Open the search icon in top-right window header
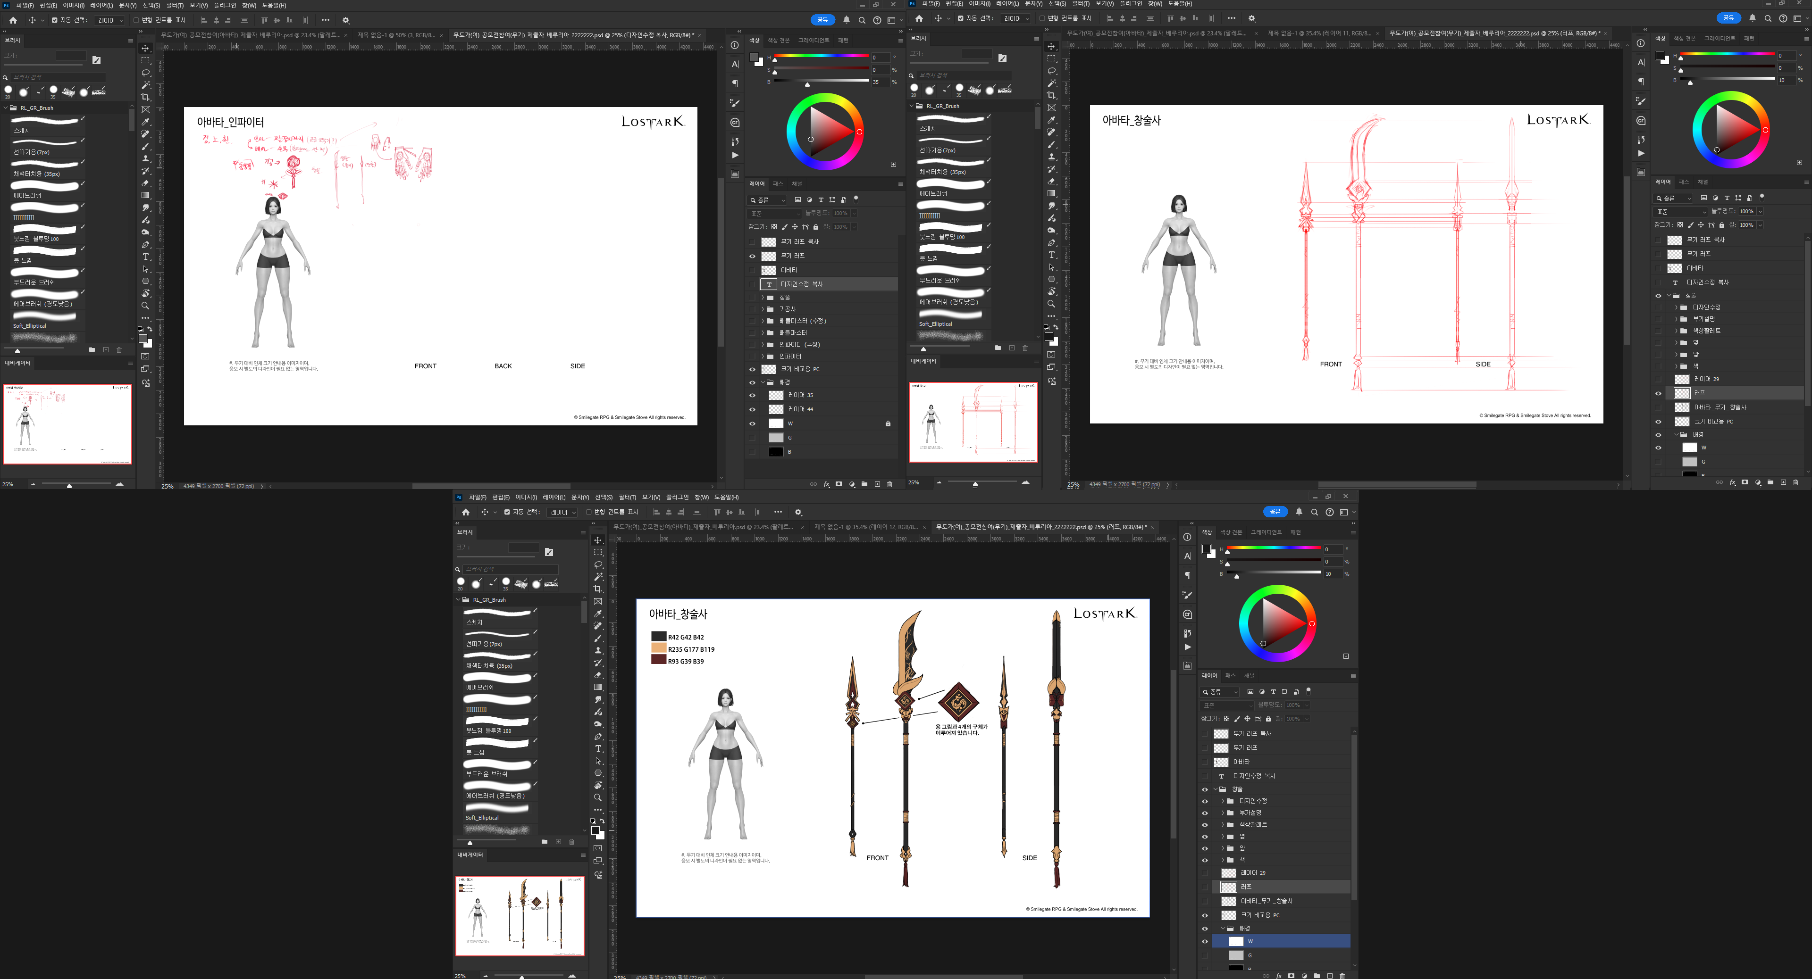 (x=1768, y=18)
